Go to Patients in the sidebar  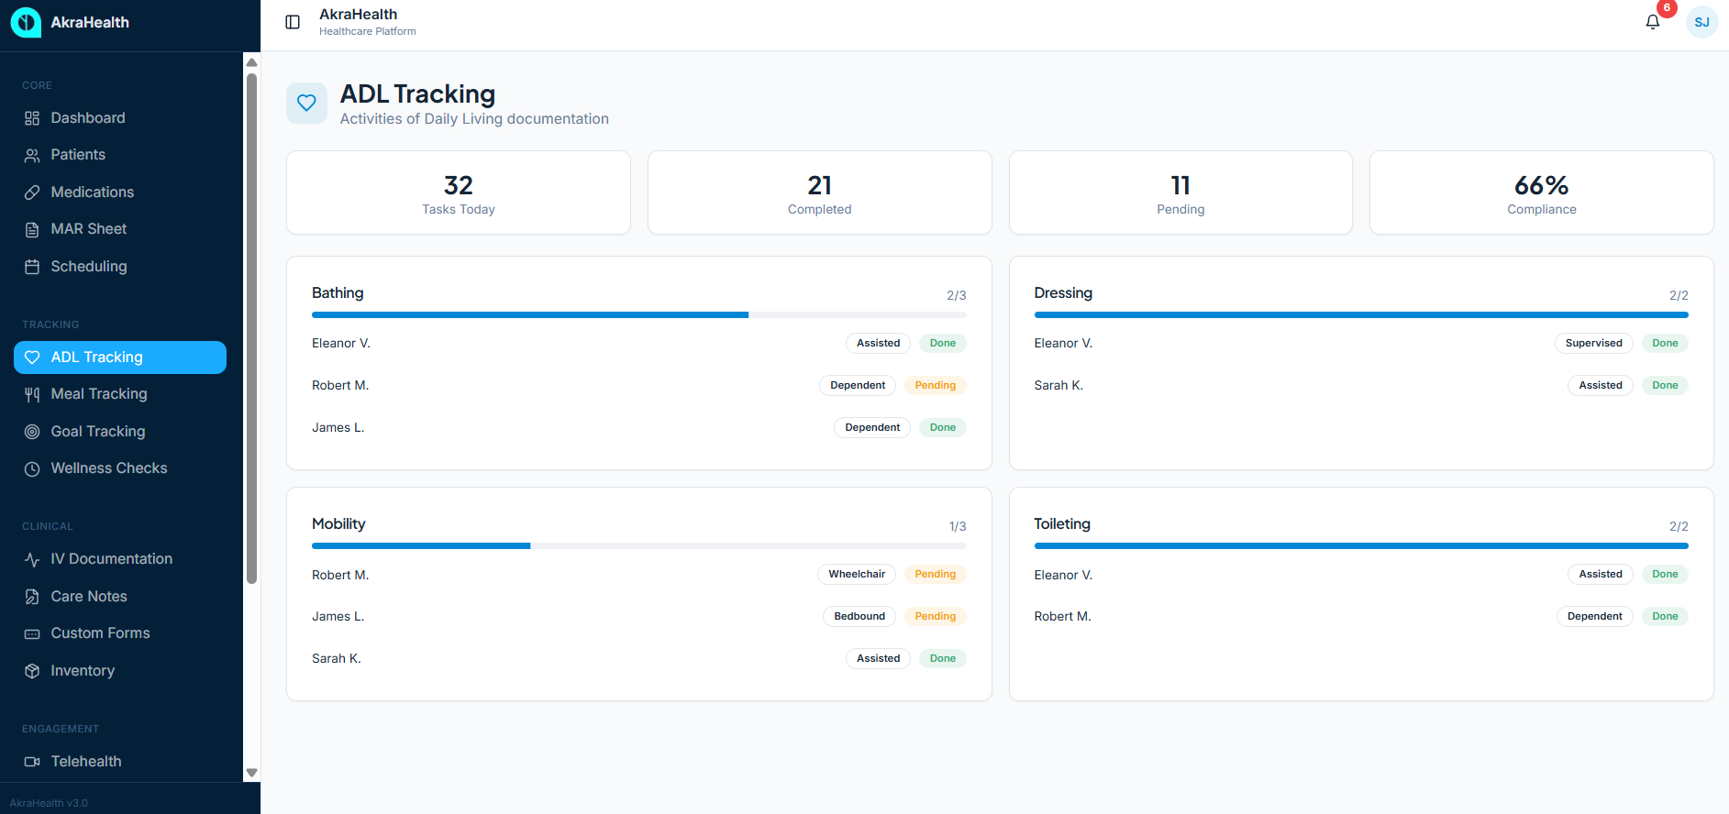click(120, 155)
